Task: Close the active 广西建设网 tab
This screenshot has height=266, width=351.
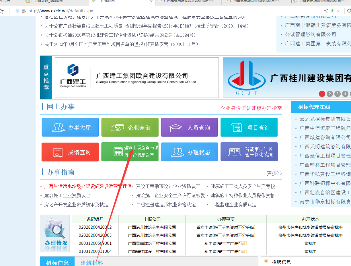Action: click(151, 1)
